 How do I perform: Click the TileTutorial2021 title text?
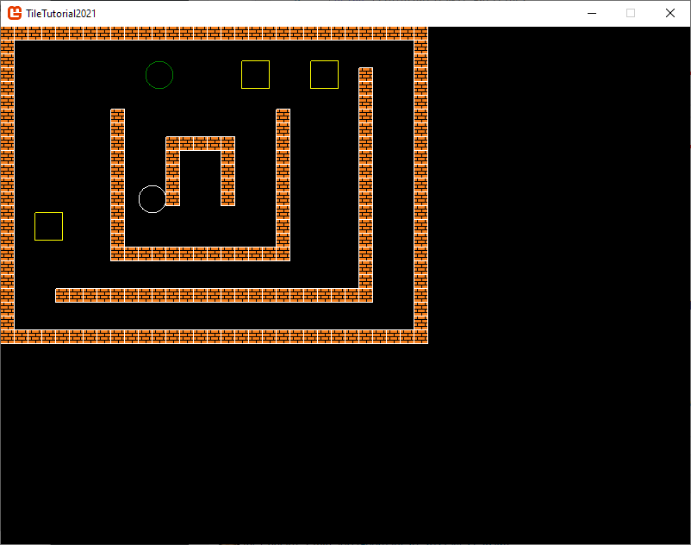coord(61,13)
